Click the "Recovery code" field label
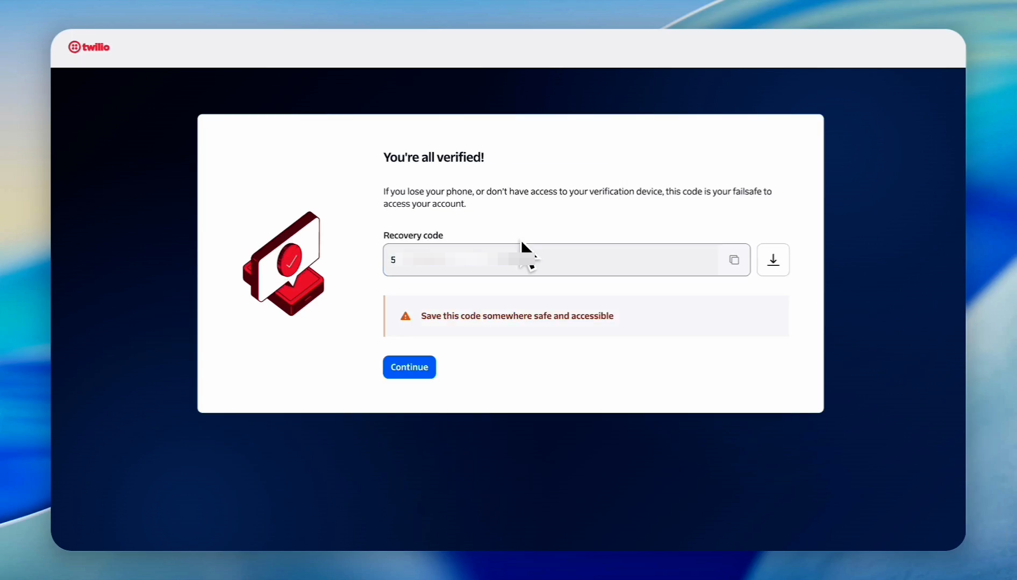The width and height of the screenshot is (1017, 580). click(413, 235)
